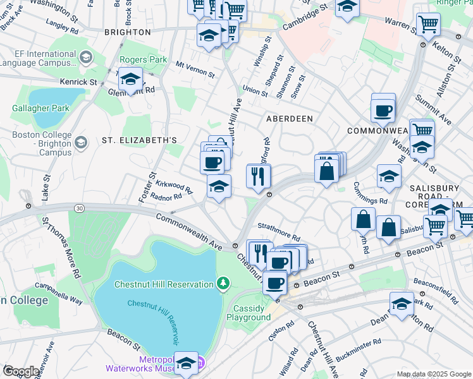Image resolution: width=473 pixels, height=379 pixels.
Task: Click the grocery cart marker near Warren St
Action: click(x=428, y=25)
